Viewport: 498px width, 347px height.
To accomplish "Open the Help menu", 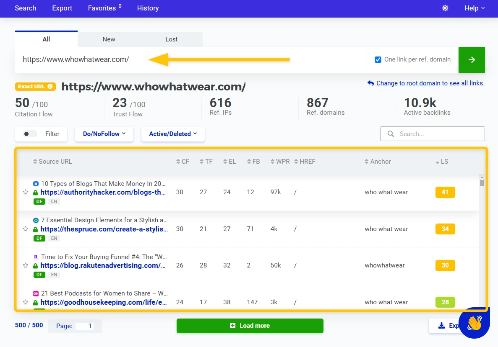I will (x=475, y=8).
